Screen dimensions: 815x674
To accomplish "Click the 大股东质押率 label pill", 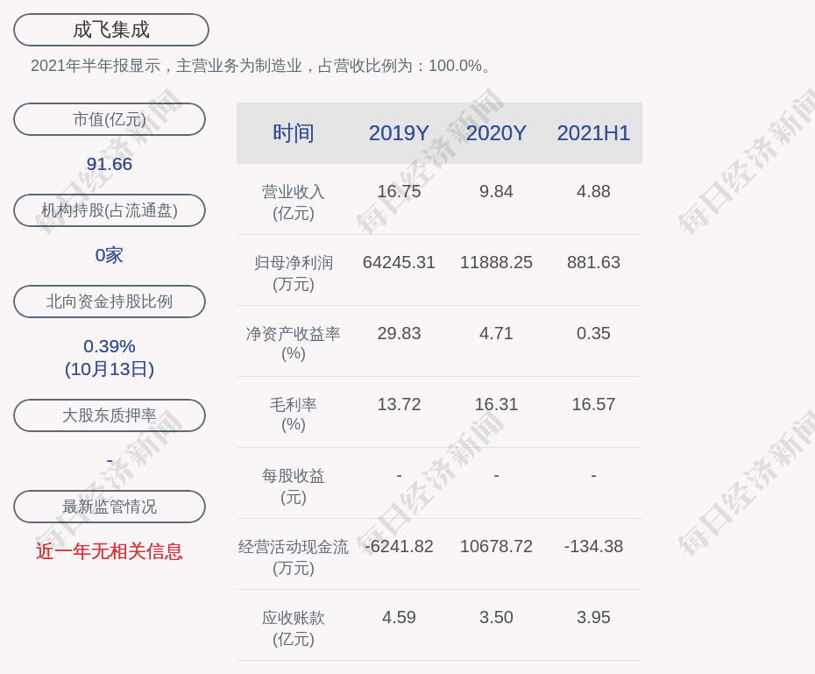I will [110, 415].
